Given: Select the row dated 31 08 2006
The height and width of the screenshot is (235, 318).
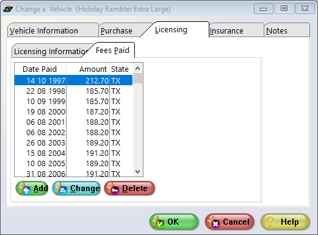Looking at the screenshot, I should click(x=73, y=173).
